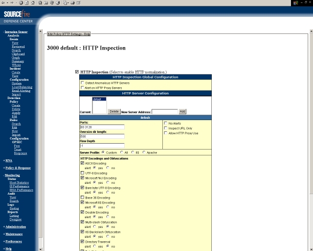Select the Custom server profile radio
The height and width of the screenshot is (251, 313).
[103, 152]
